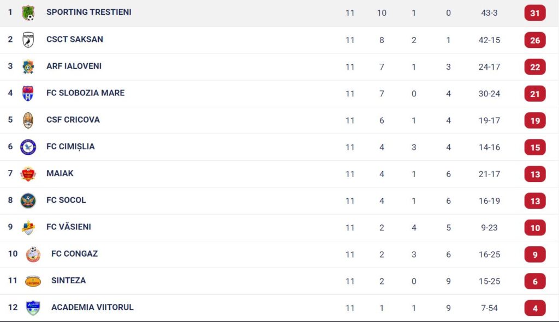
Task: Select the FC SLOBOZIA MARE name
Action: pyautogui.click(x=86, y=93)
